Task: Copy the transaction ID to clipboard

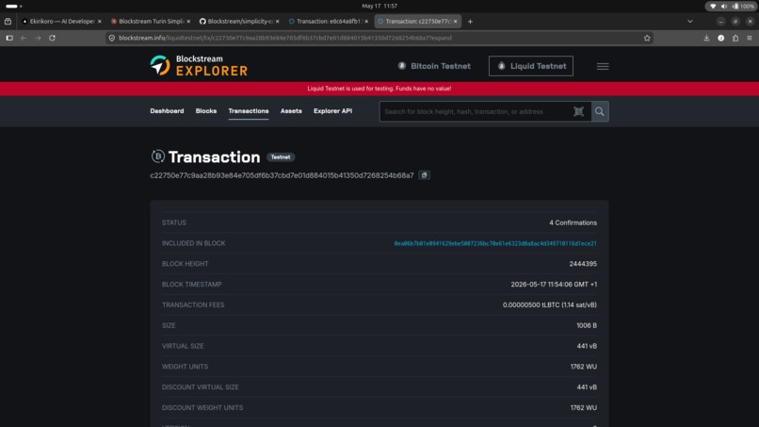Action: pyautogui.click(x=424, y=175)
